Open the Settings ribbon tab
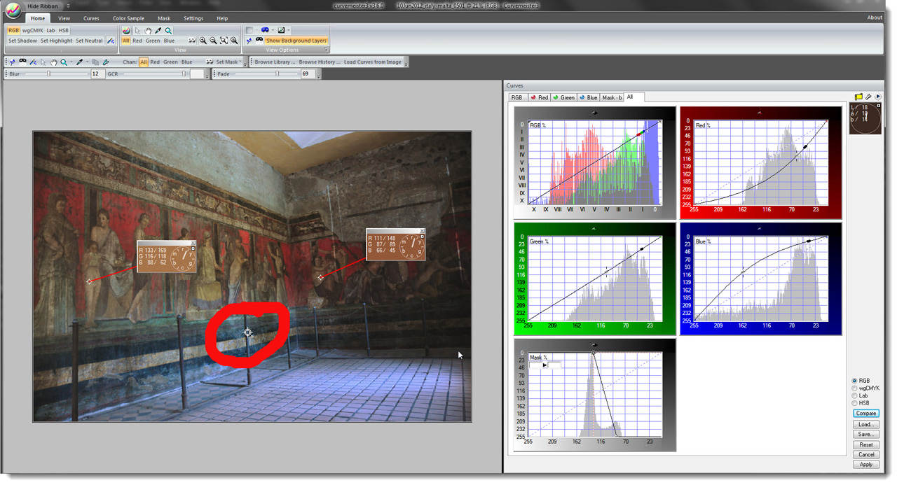The height and width of the screenshot is (485, 897). pos(193,18)
